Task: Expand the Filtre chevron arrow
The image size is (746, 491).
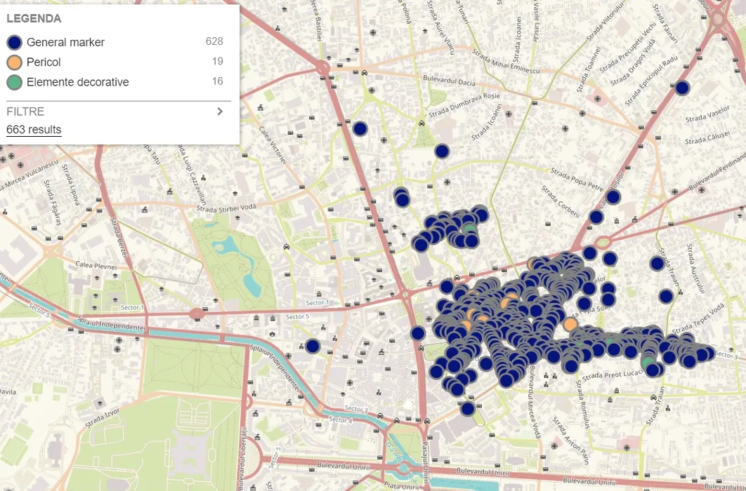Action: point(220,112)
